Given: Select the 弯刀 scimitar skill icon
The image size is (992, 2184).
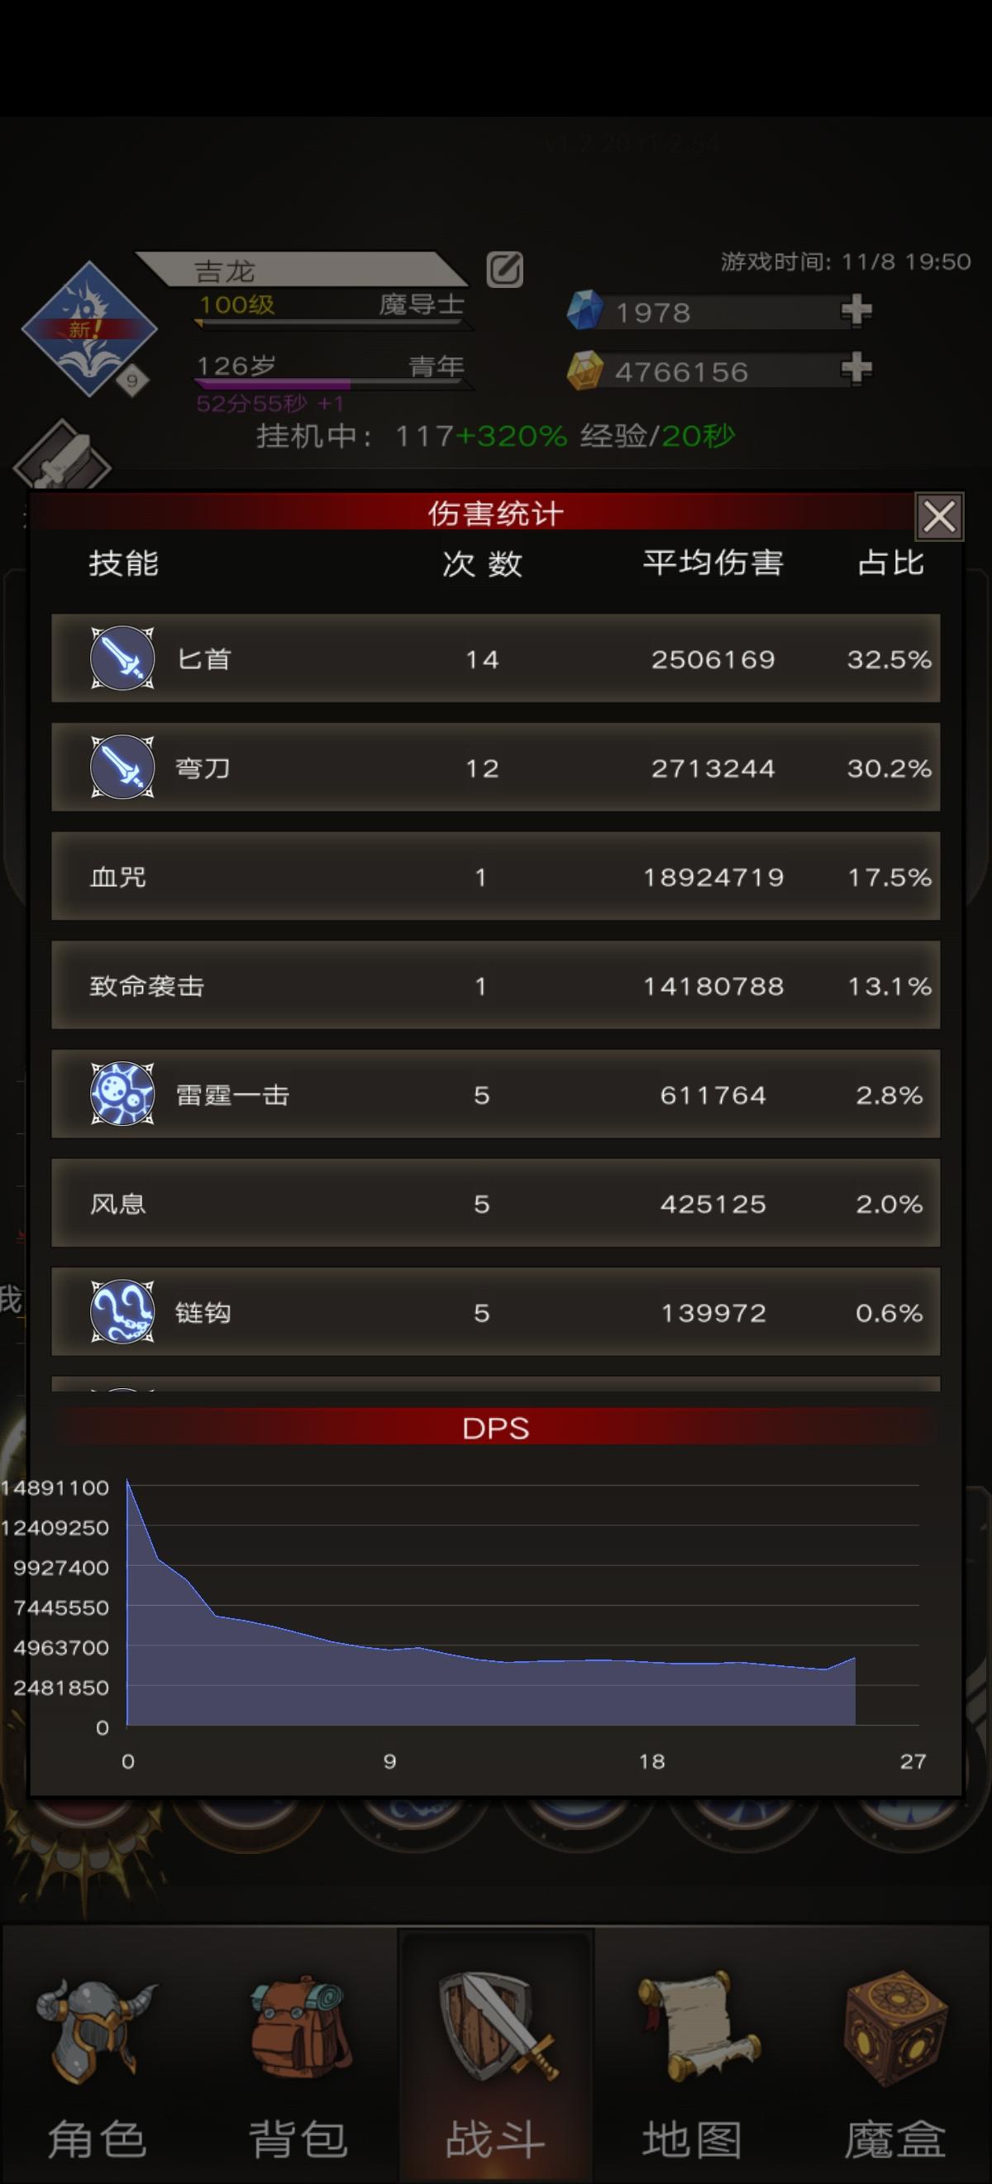Looking at the screenshot, I should tap(122, 766).
